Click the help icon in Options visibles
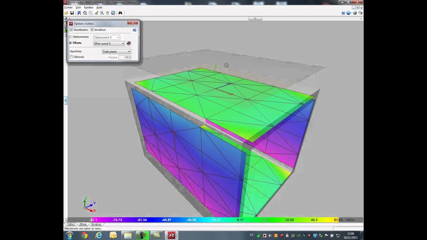Screen dimensions: 427x240 pyautogui.click(x=134, y=30)
